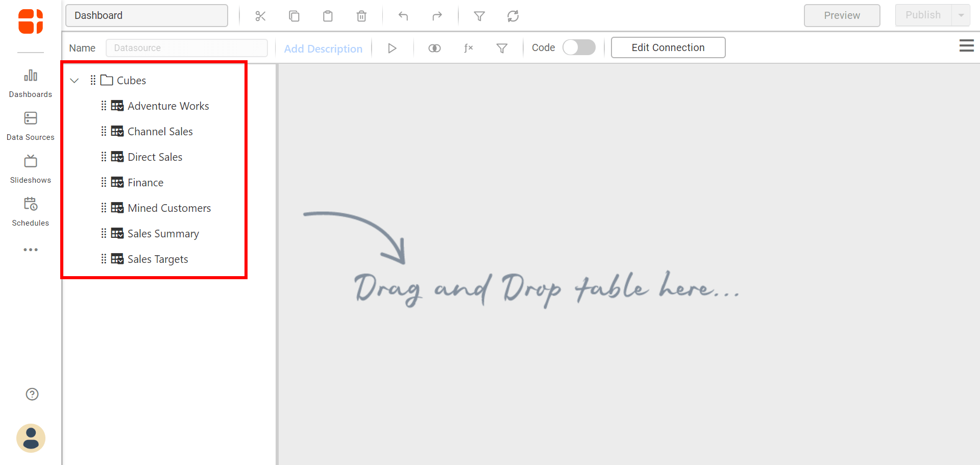The width and height of the screenshot is (980, 465).
Task: Click the Add Description link
Action: coord(323,48)
